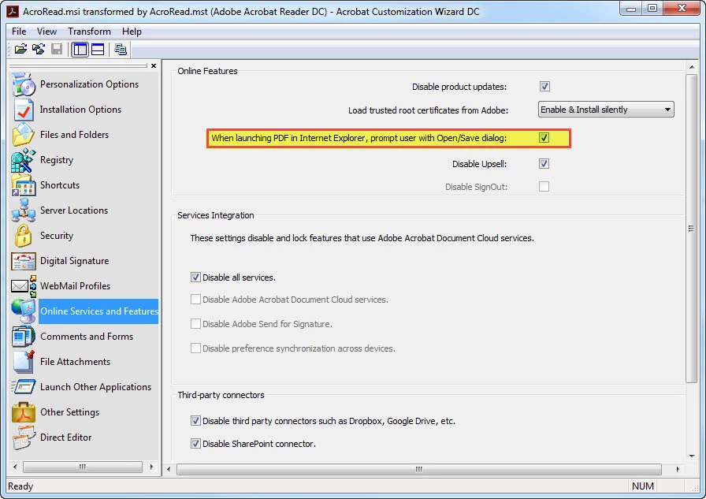Viewport: 706px width, 499px height.
Task: Click the main panel vertical scrollbar thumb
Action: point(691,229)
